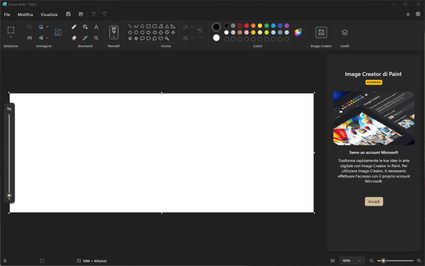
Task: Select the Magnifier zoom tool
Action: click(96, 38)
